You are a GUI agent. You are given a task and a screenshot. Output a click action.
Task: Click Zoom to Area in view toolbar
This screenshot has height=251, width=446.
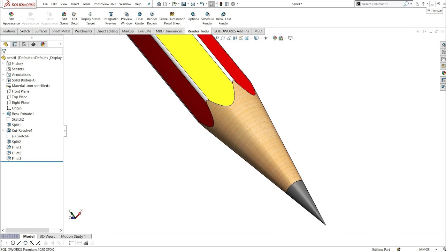point(223,38)
